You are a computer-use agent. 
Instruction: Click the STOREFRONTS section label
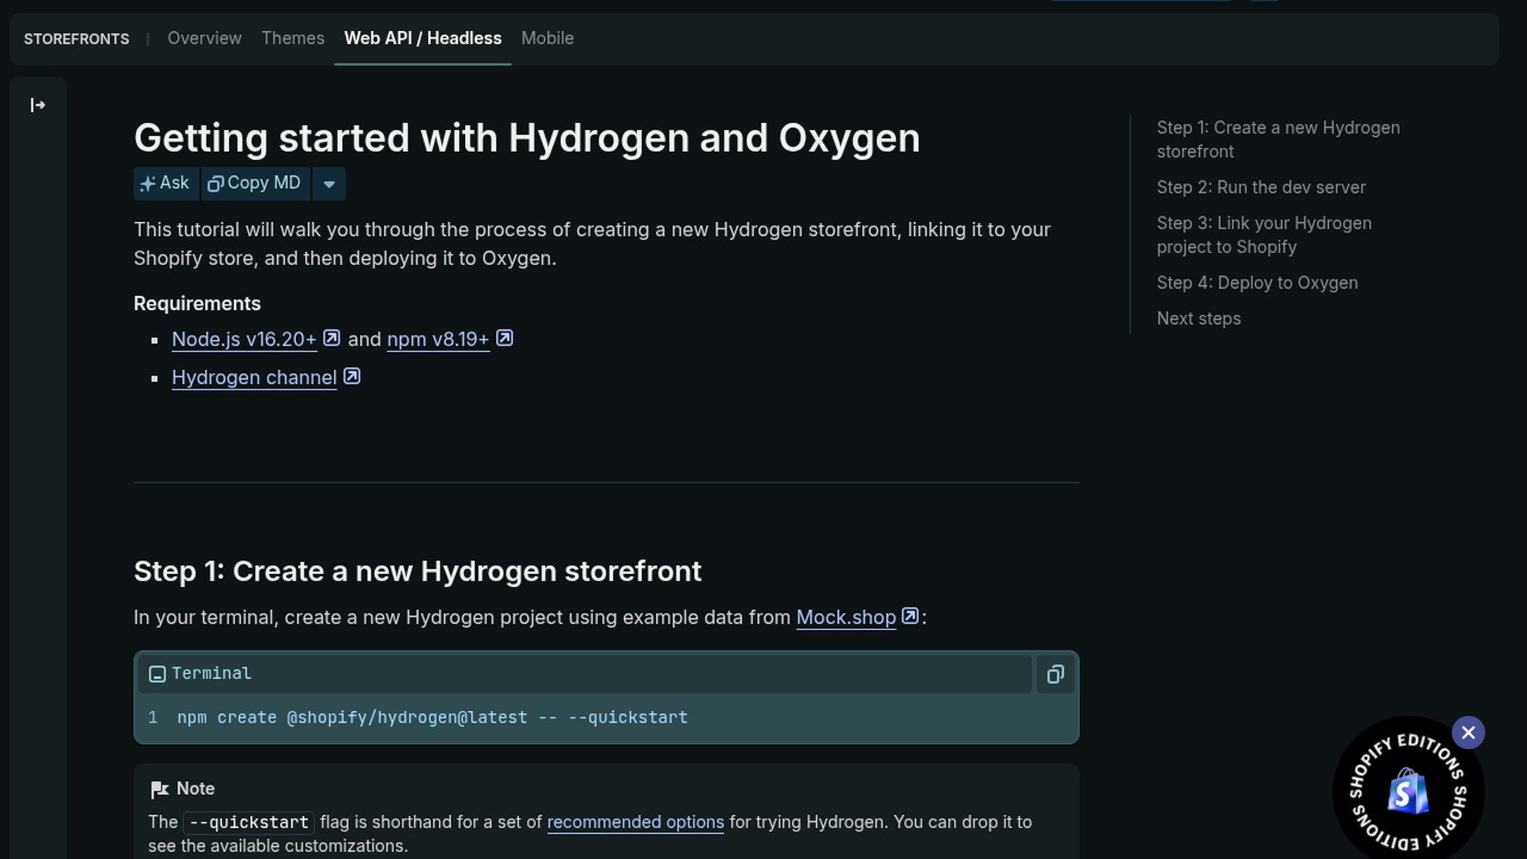point(76,39)
